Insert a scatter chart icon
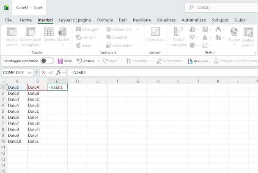The height and width of the screenshot is (173, 258). click(205, 45)
